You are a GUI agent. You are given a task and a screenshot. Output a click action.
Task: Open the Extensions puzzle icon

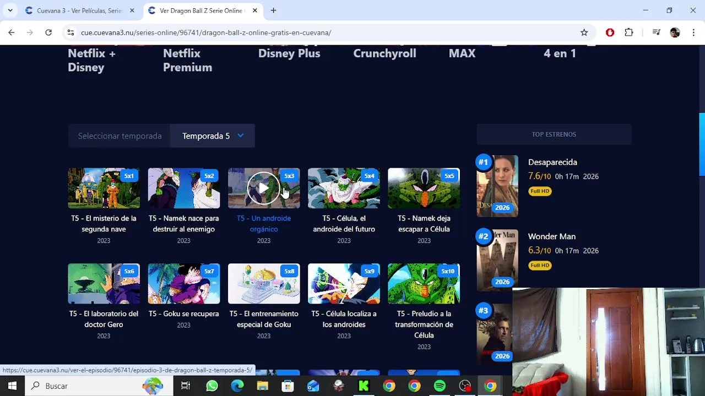[x=629, y=32]
